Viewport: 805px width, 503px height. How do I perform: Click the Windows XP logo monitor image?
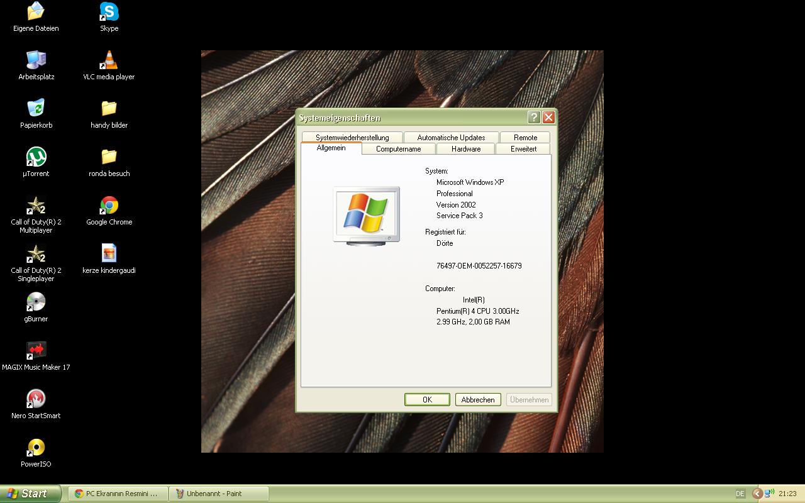click(366, 215)
